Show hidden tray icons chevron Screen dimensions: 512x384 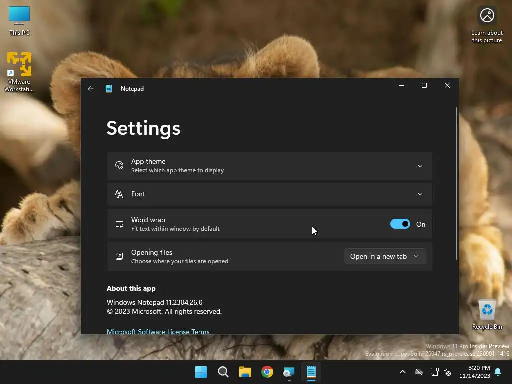[x=403, y=372]
